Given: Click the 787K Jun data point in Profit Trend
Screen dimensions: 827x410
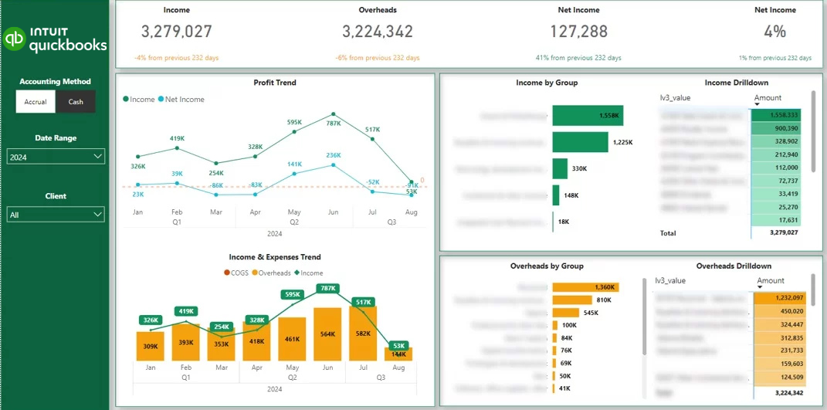Looking at the screenshot, I should [334, 114].
